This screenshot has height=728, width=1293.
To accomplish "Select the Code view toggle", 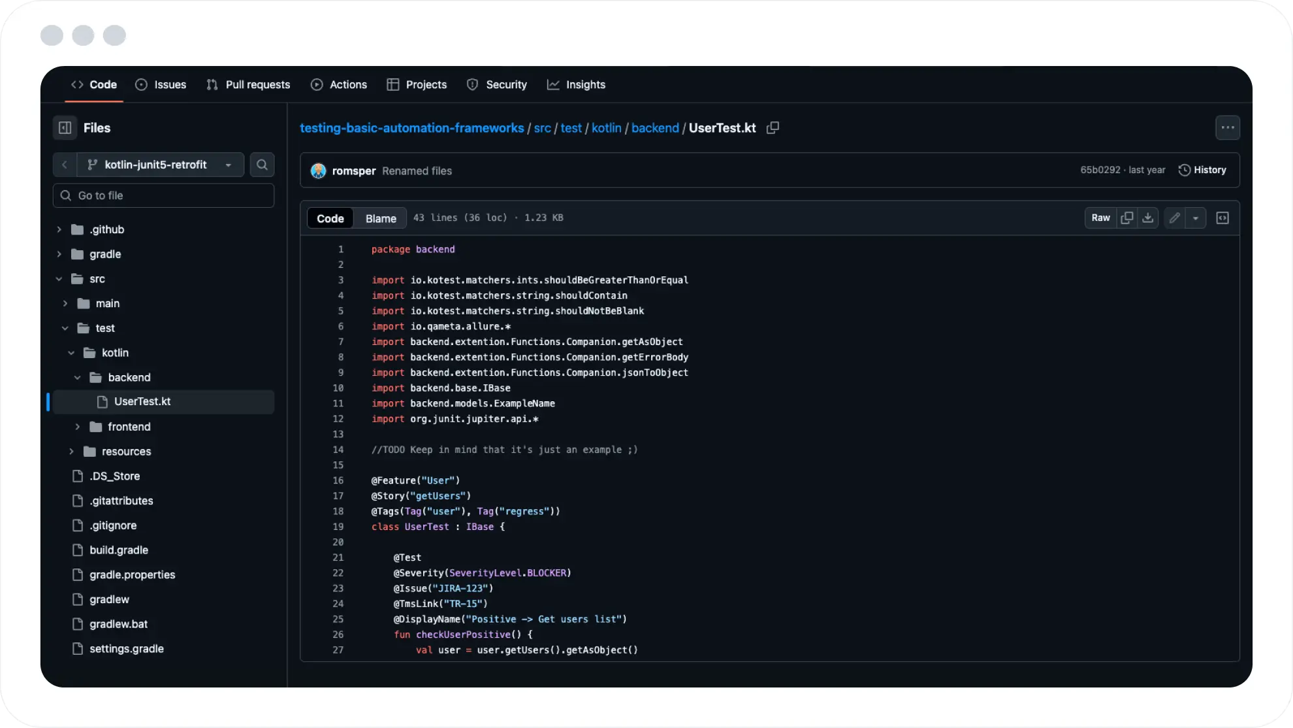I will (x=330, y=218).
